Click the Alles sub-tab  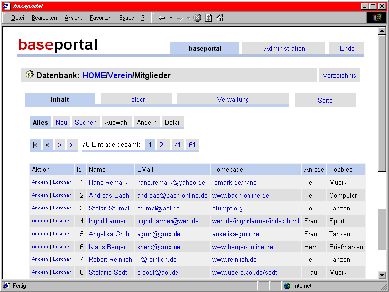(x=40, y=122)
